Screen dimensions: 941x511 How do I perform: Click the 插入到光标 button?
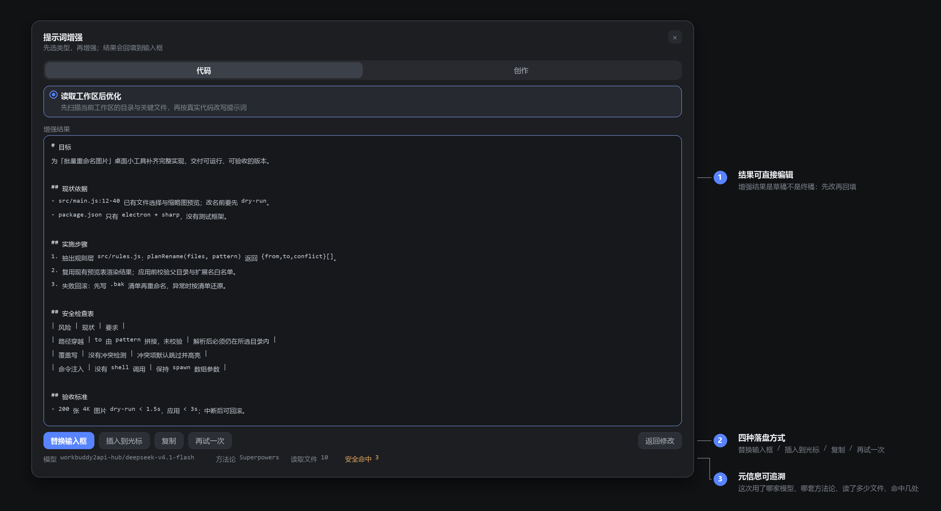pyautogui.click(x=124, y=440)
